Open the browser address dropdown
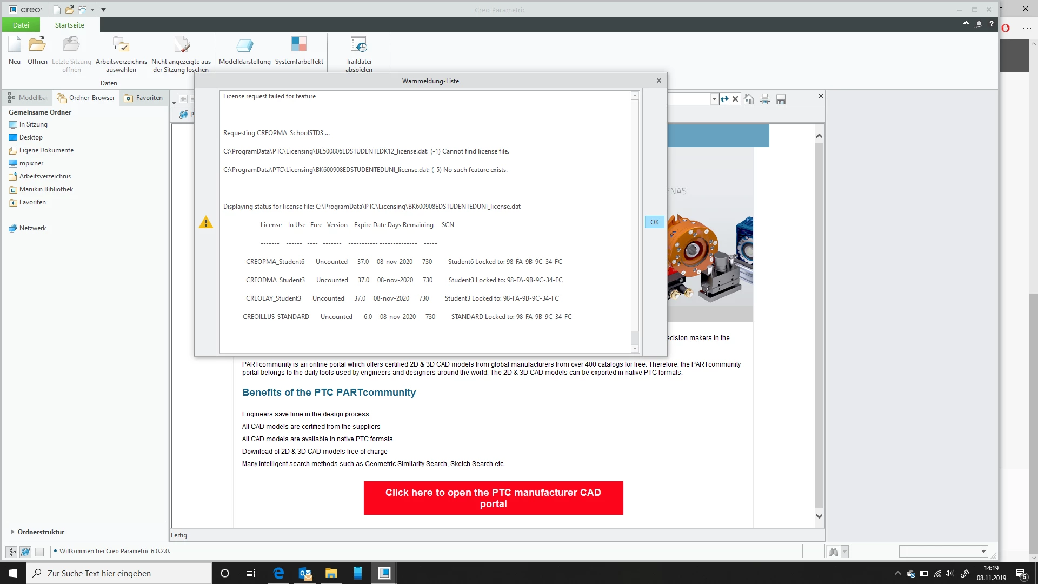 [x=714, y=99]
